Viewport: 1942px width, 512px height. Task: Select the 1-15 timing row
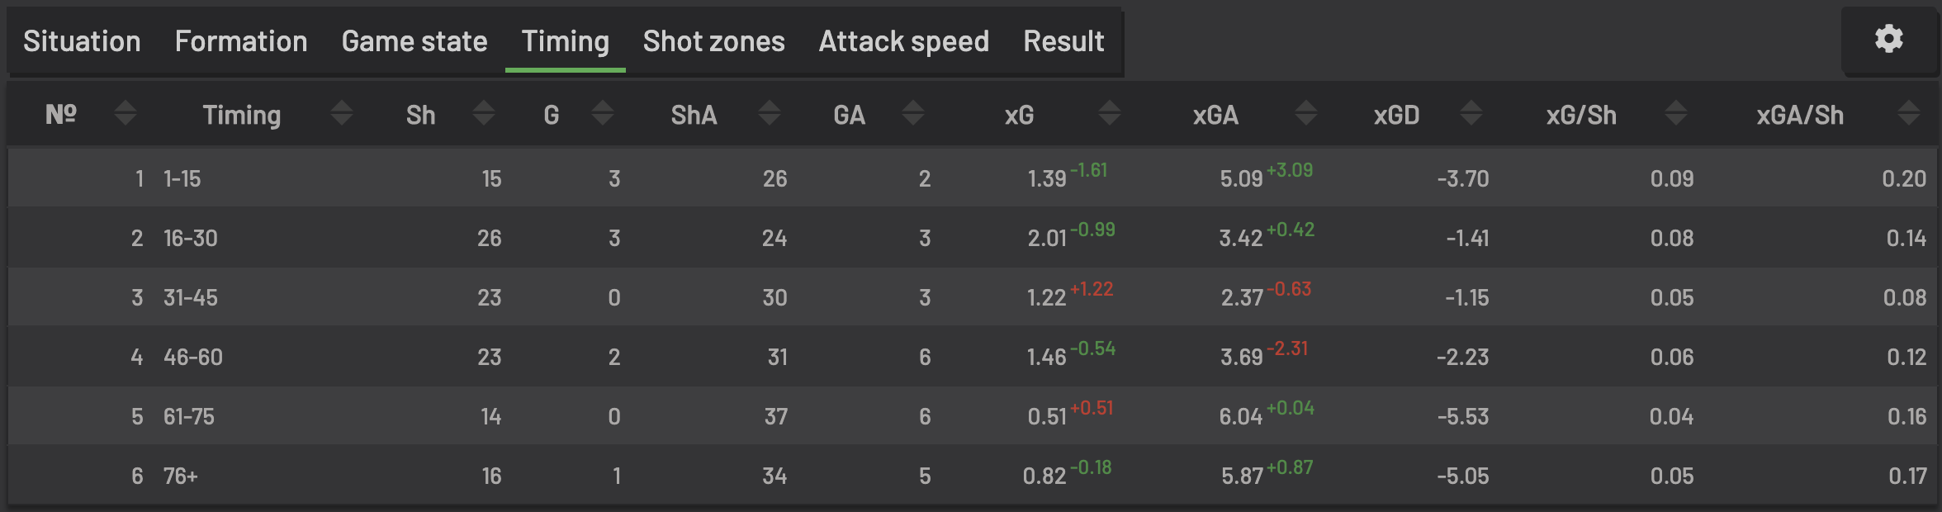(x=973, y=178)
